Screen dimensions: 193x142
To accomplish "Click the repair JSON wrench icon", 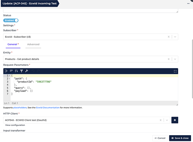I will click(26, 71).
